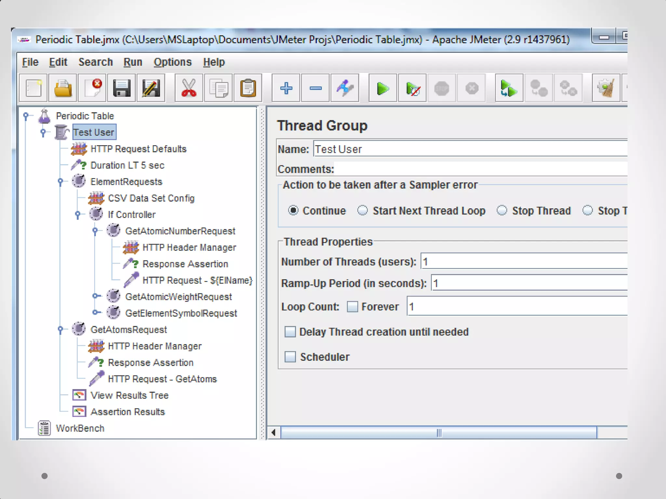Click the Save test plan floppy icon

click(x=122, y=88)
